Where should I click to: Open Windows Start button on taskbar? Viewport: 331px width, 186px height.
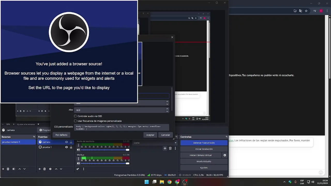(147, 182)
